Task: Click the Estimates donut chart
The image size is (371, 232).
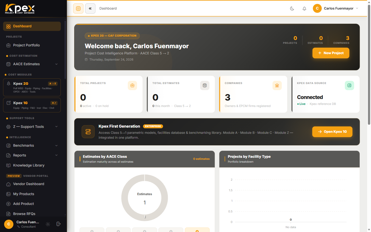Action: click(145, 198)
